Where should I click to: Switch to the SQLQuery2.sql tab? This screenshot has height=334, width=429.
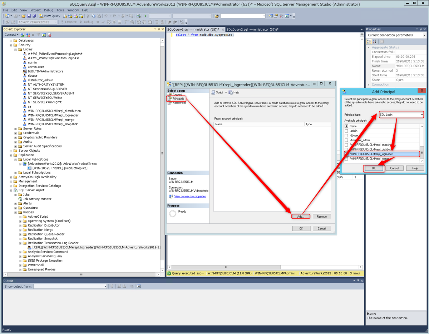point(252,29)
